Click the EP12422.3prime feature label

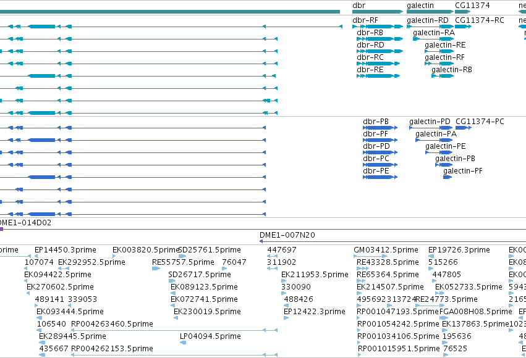[315, 312]
